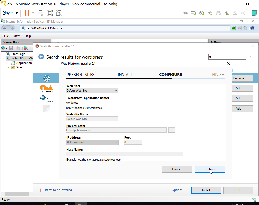The height and width of the screenshot is (205, 259).
Task: Select the WordPress logo result row
Action: [47, 78]
